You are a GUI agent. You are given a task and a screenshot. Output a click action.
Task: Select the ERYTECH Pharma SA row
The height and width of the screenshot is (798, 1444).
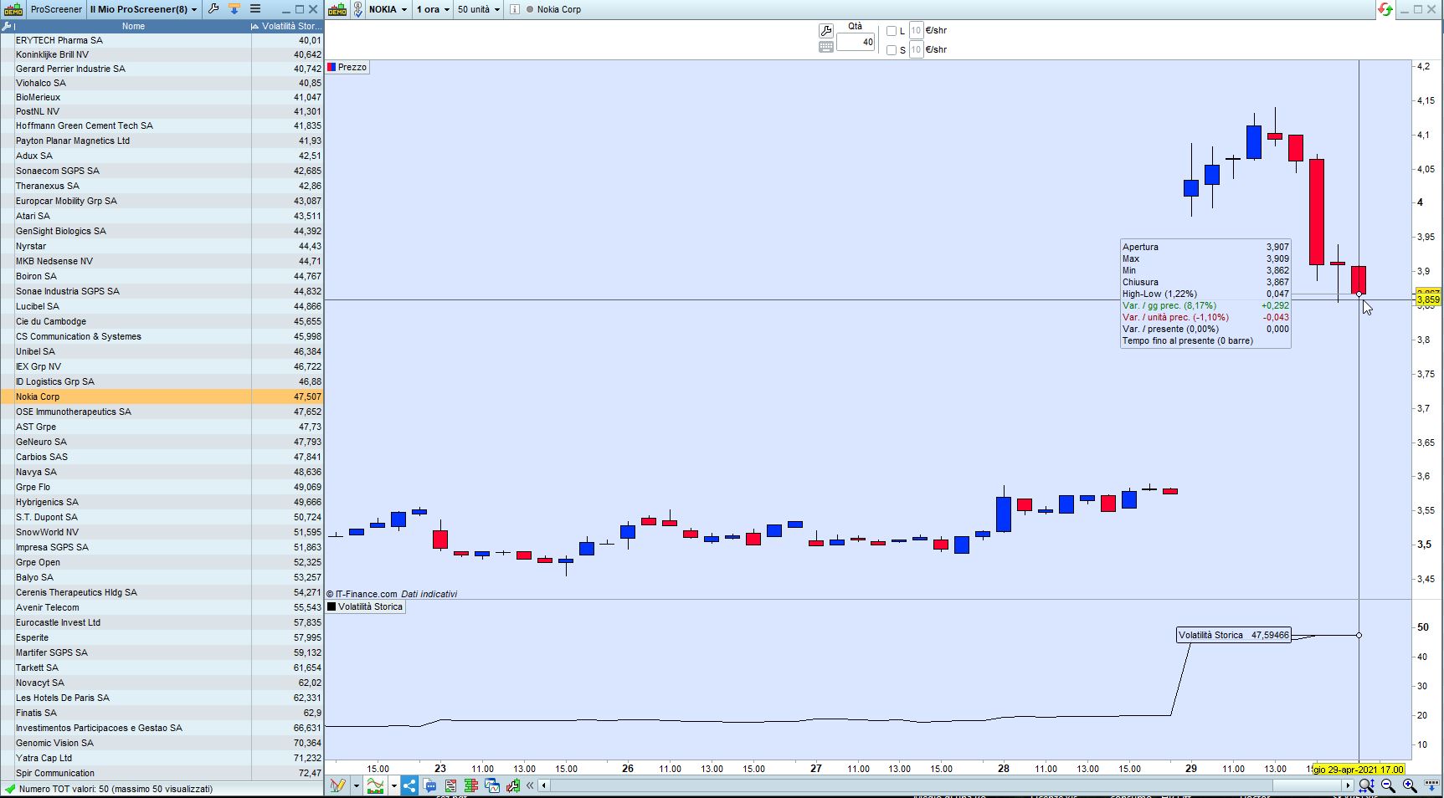click(162, 40)
